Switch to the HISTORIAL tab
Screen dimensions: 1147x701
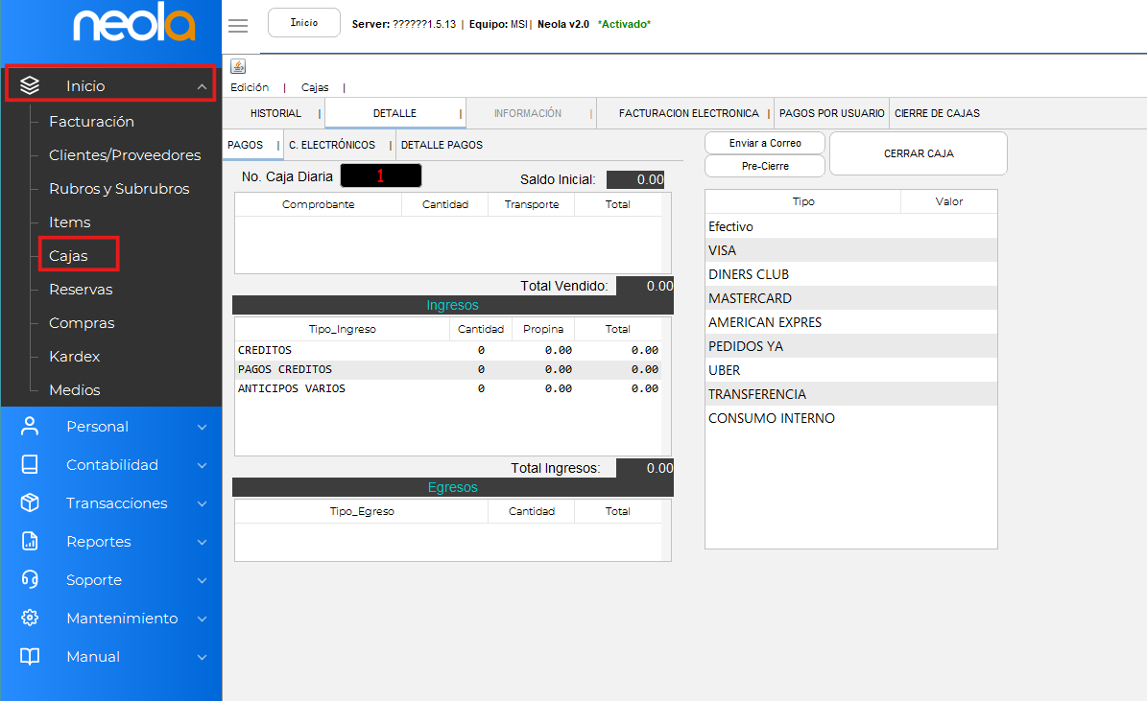pyautogui.click(x=275, y=113)
